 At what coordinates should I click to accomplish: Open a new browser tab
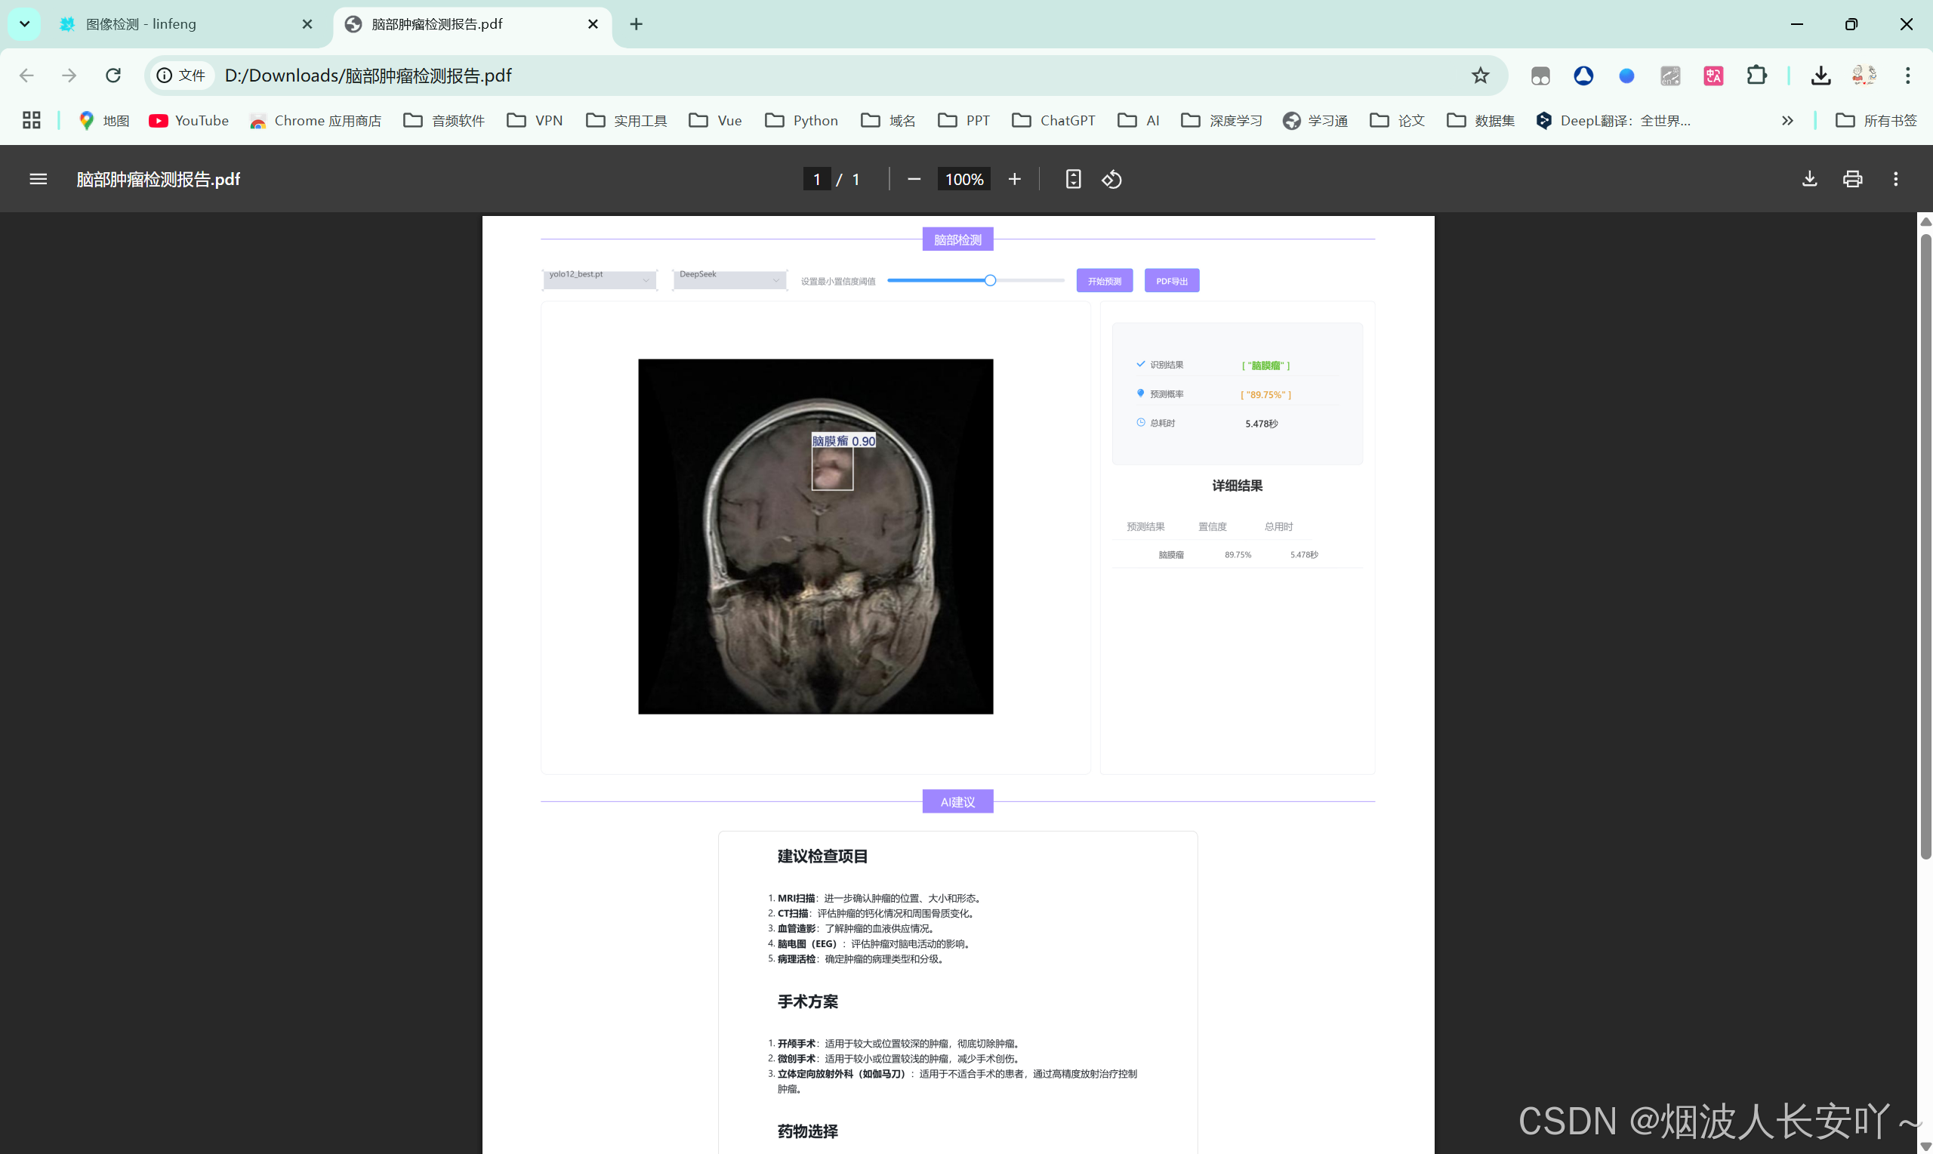pos(636,24)
